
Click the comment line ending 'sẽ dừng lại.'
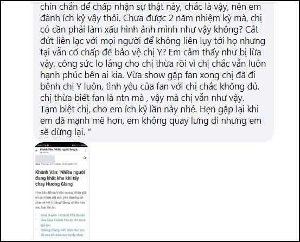click(x=66, y=132)
